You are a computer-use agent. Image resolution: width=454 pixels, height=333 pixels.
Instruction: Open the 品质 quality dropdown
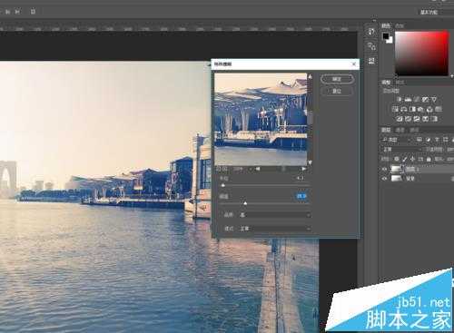pyautogui.click(x=275, y=215)
